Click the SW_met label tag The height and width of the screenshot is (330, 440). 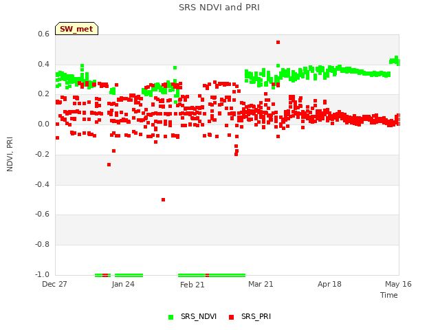coord(76,29)
